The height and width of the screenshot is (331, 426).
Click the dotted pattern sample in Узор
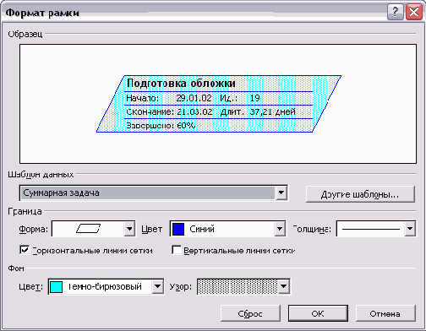coord(238,286)
